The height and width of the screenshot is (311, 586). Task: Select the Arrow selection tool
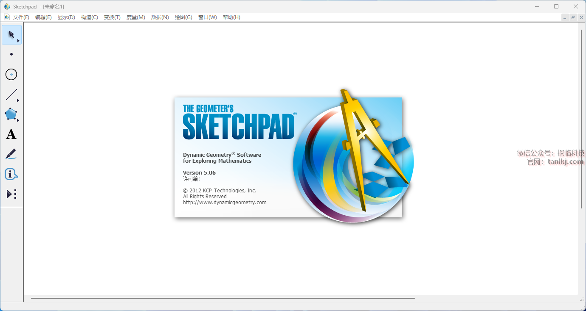coord(11,34)
